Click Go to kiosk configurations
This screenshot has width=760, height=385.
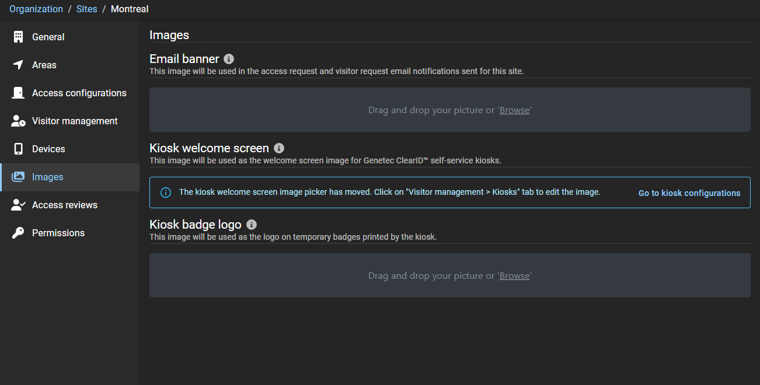[689, 192]
